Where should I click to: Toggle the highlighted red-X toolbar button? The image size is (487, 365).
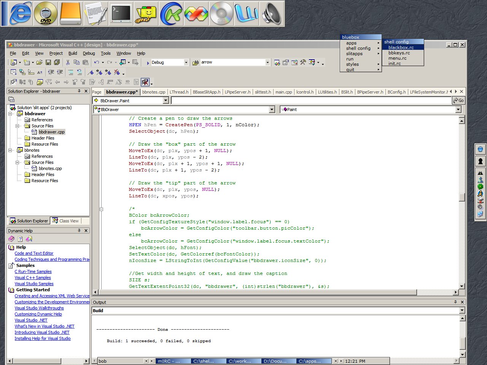click(x=145, y=82)
